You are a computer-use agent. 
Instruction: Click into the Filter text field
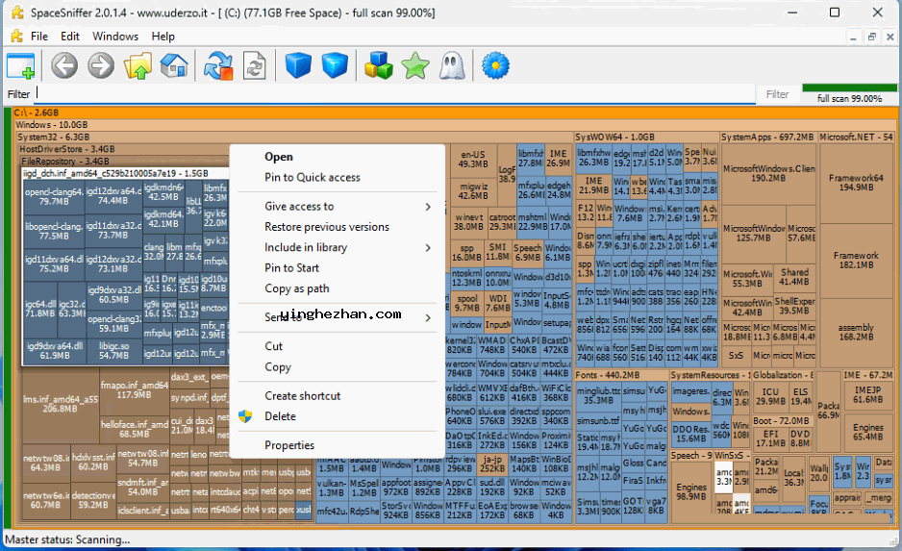coord(394,93)
